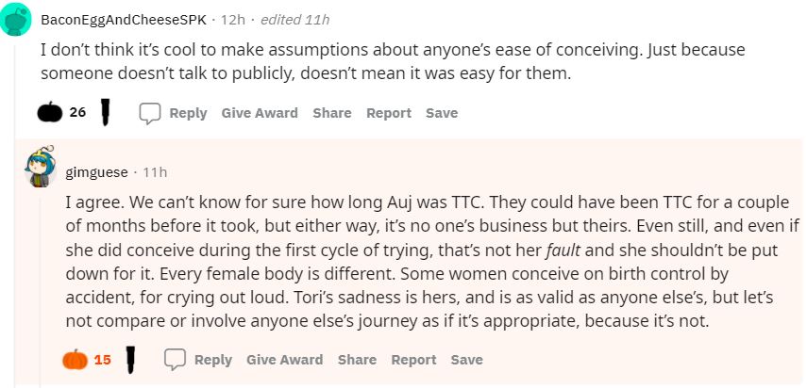Save the first comment
Screen dimensions: 807x388
[442, 113]
